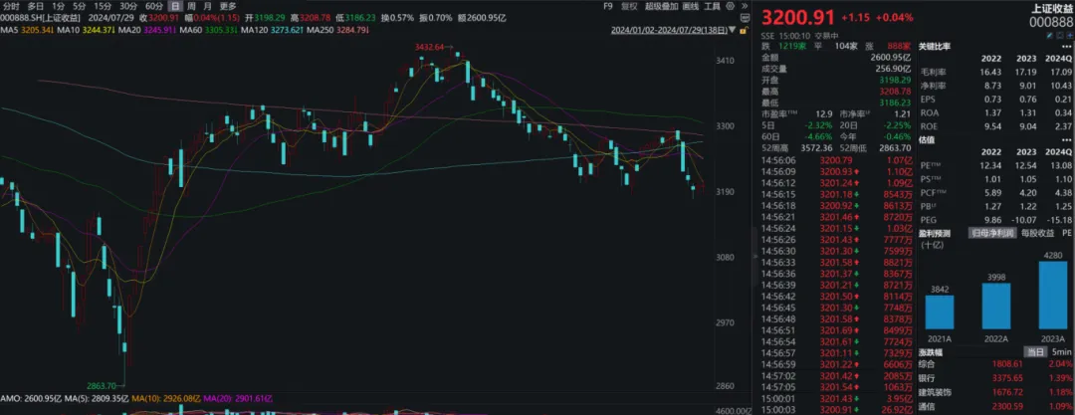Click the 净利率 ratio row
The width and height of the screenshot is (1075, 415).
(996, 84)
